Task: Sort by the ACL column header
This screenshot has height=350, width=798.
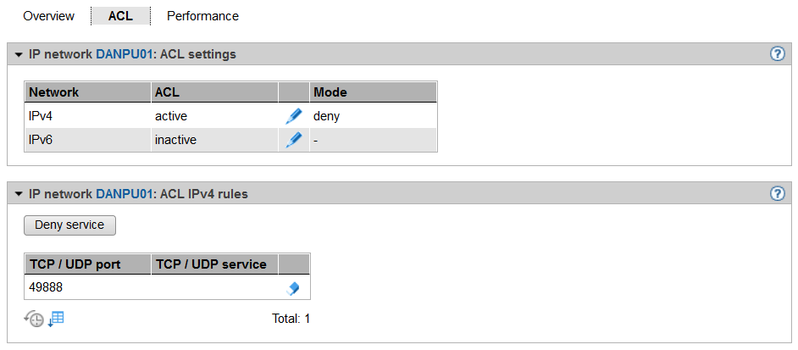Action: [167, 92]
